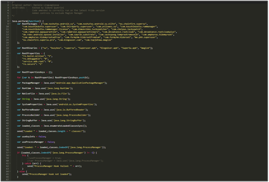The image size is (269, 182).
Task: Click the "me.phh.superuser" string
Action: pos(146,37)
